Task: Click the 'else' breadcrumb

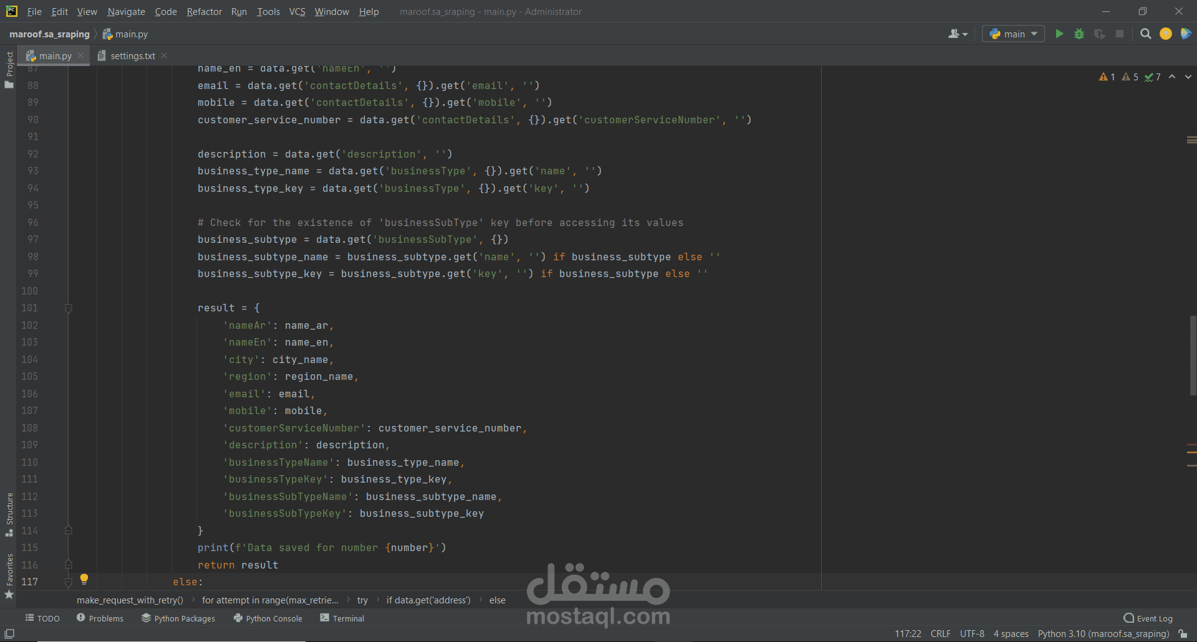Action: [498, 600]
